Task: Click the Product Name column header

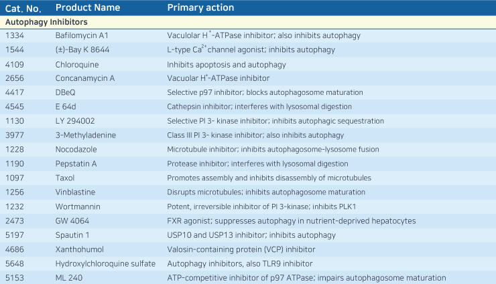Action: click(88, 7)
